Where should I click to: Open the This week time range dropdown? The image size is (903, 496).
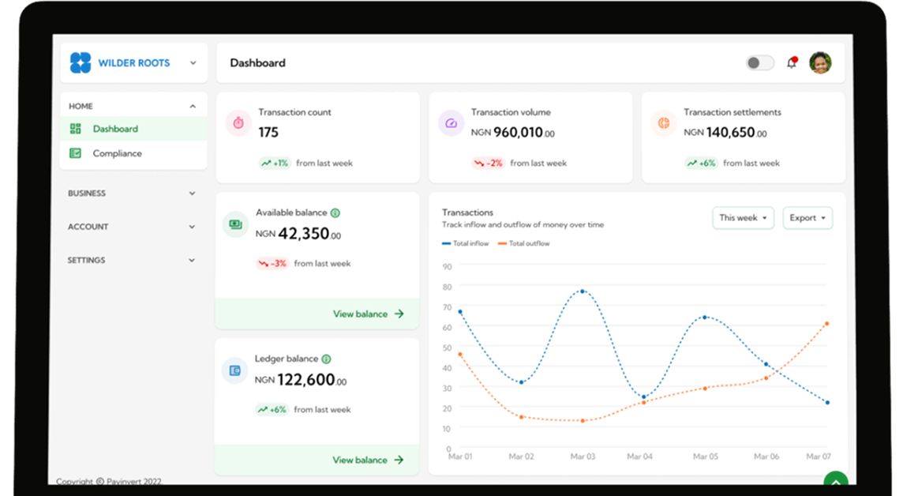pyautogui.click(x=743, y=218)
